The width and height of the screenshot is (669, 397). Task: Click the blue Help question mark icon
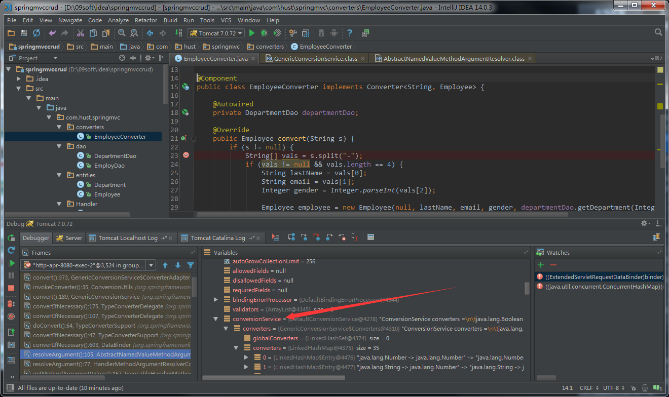pyautogui.click(x=350, y=33)
